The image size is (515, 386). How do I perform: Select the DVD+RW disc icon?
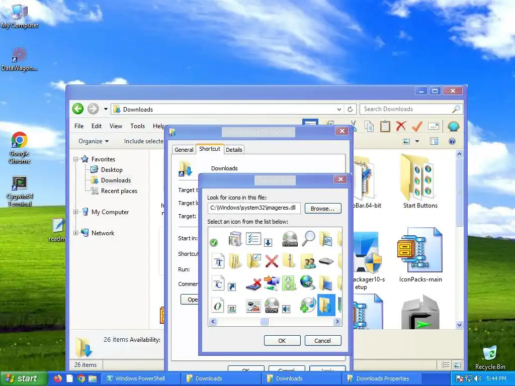(x=290, y=239)
